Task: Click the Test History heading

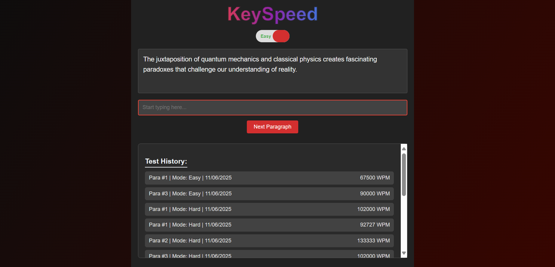Action: pyautogui.click(x=166, y=162)
